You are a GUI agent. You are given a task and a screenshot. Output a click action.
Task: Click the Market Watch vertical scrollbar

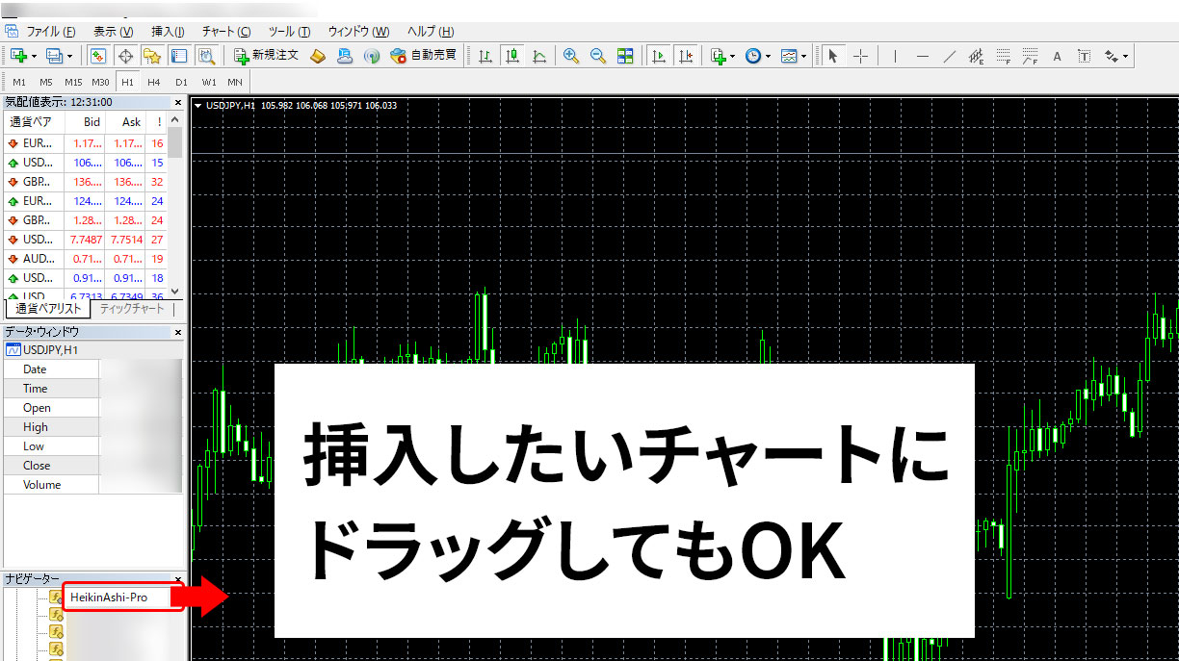point(174,202)
